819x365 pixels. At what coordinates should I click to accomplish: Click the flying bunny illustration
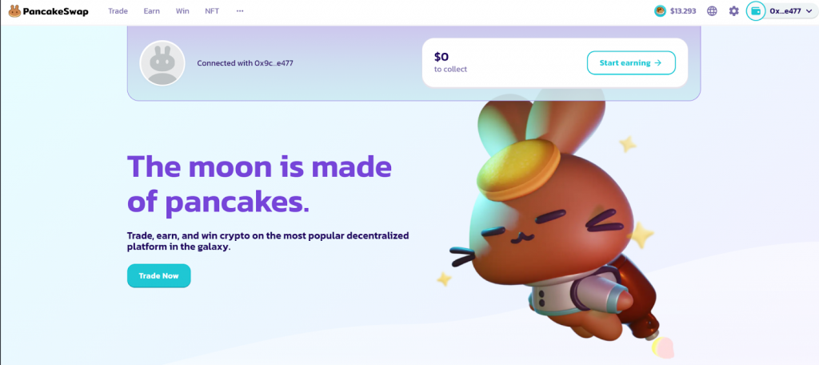tap(549, 219)
